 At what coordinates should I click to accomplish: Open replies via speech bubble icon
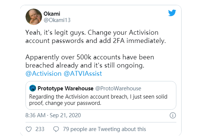tap(56, 129)
